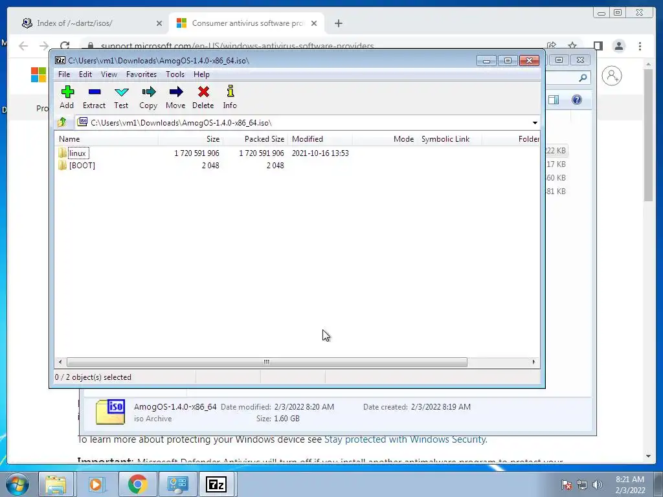Sort by the Modified column header
The height and width of the screenshot is (497, 663).
pyautogui.click(x=320, y=139)
